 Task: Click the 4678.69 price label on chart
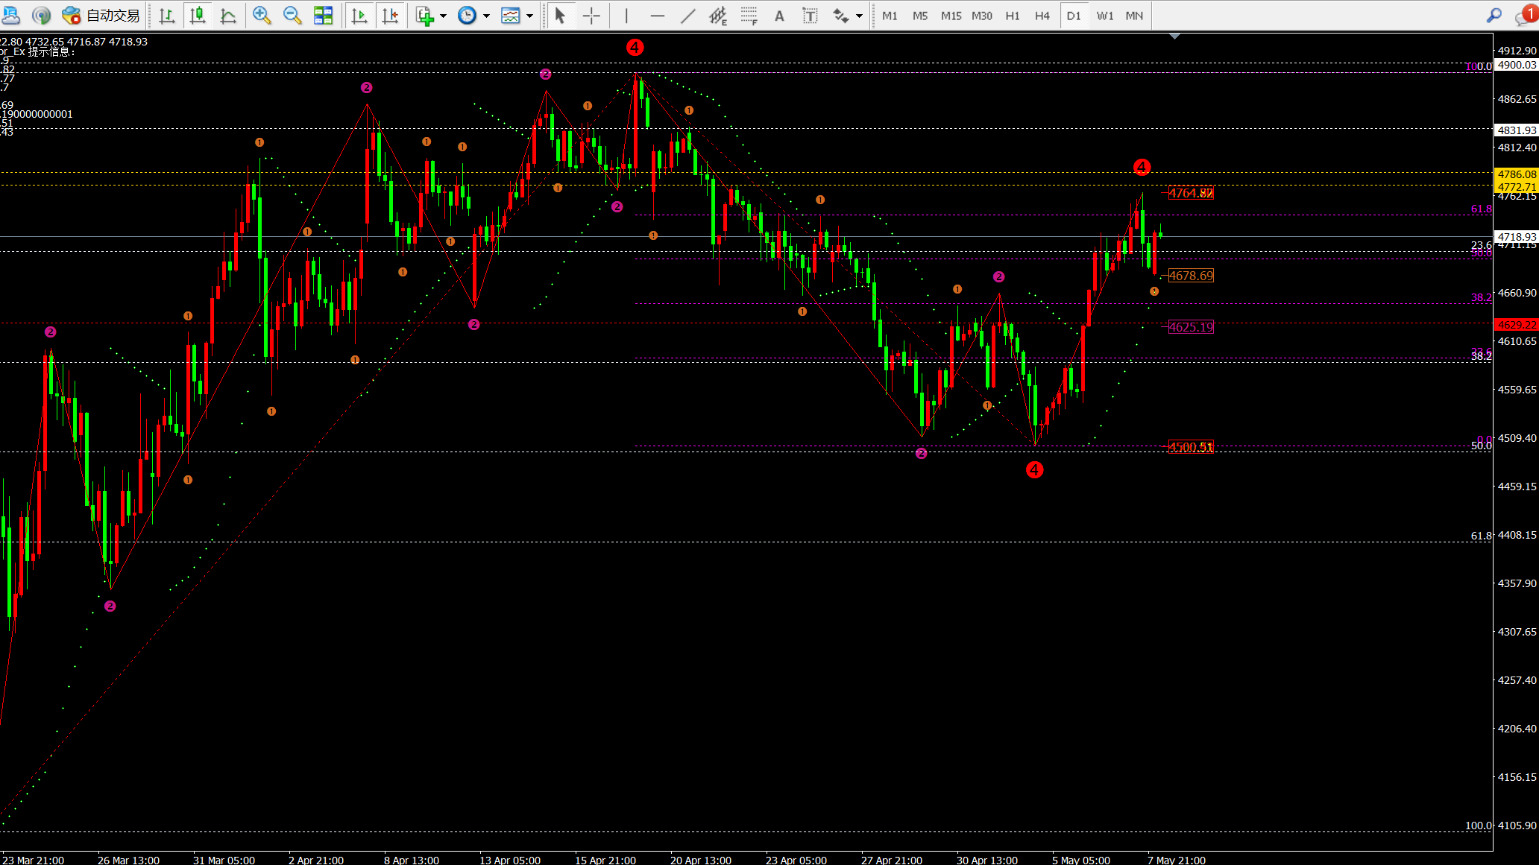coord(1191,276)
